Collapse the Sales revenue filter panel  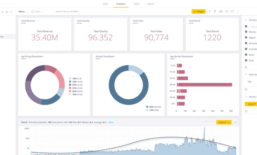coord(246,75)
